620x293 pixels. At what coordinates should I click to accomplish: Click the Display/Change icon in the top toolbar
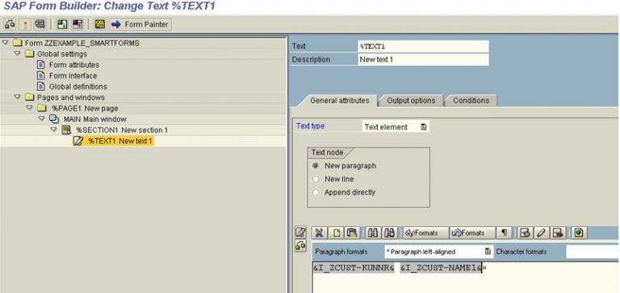click(10, 24)
